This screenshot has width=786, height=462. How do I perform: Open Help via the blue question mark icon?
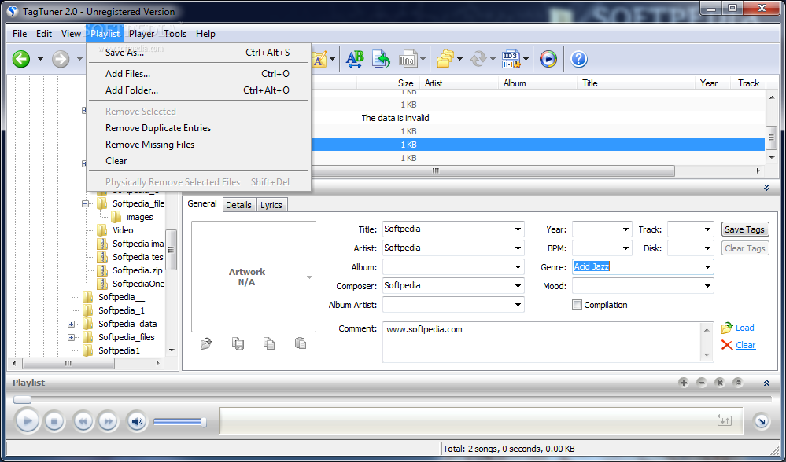pos(578,59)
